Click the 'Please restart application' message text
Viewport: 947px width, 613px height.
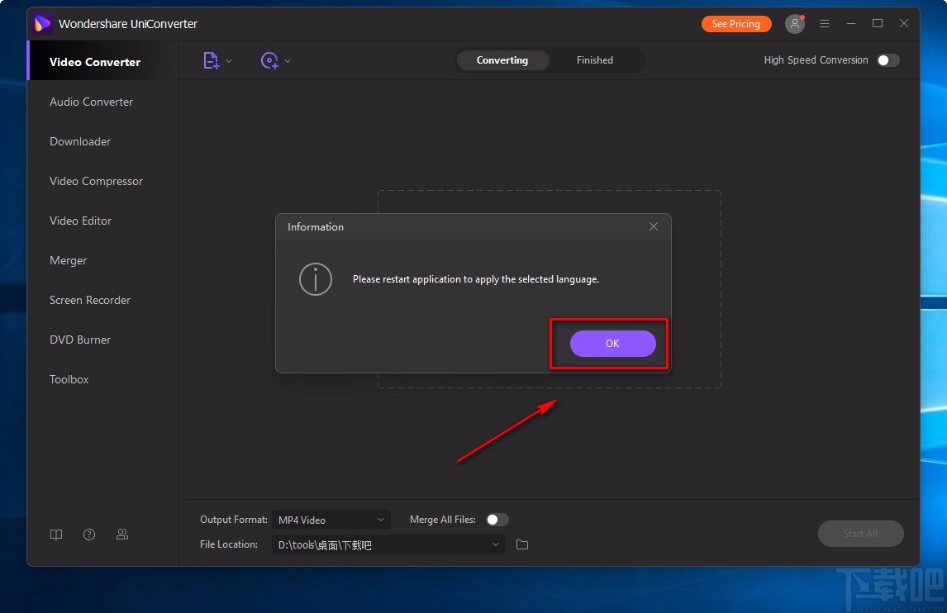coord(476,279)
